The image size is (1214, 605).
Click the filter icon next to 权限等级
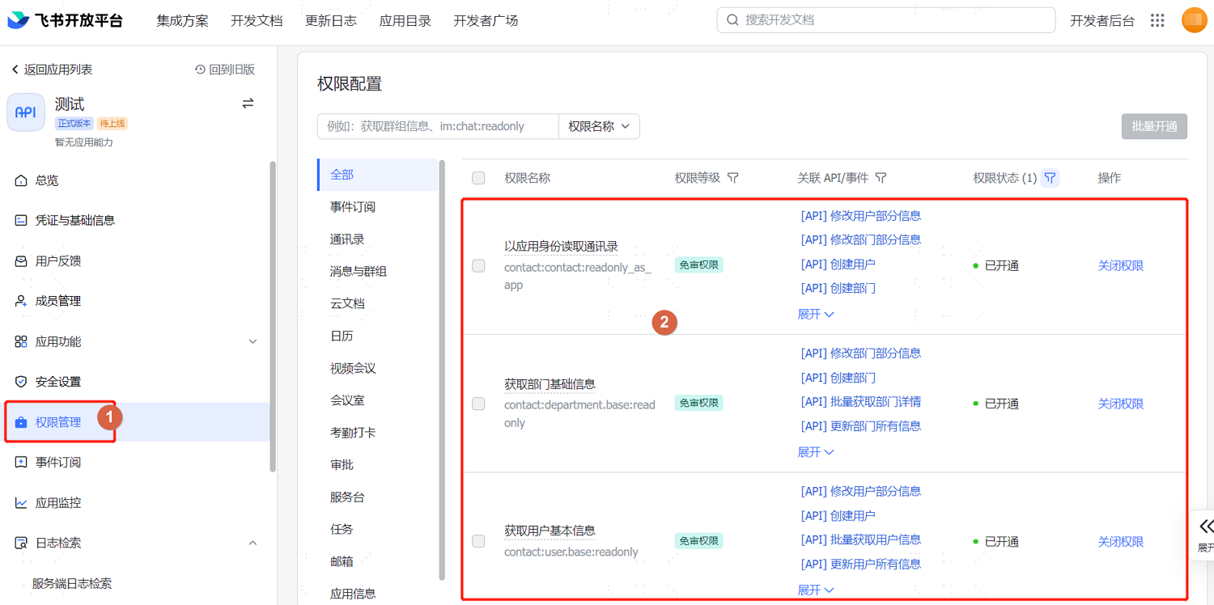pyautogui.click(x=732, y=178)
